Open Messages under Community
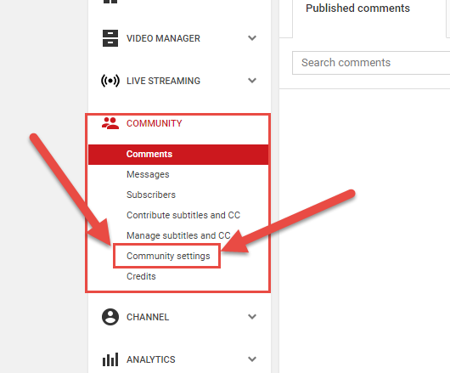This screenshot has width=450, height=373. pos(148,174)
